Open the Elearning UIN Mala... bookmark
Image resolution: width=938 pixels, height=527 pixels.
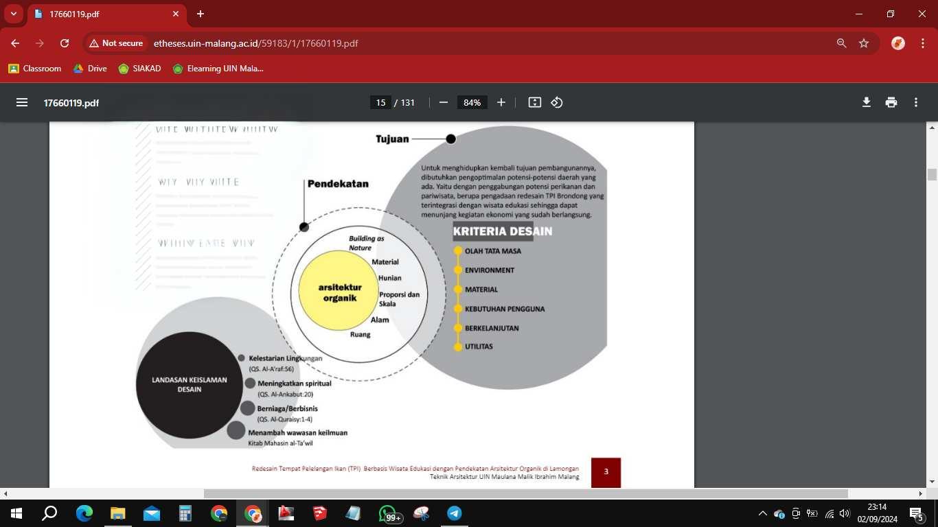(x=218, y=69)
